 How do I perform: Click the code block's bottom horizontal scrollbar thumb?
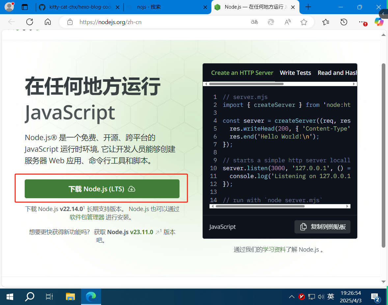click(260, 206)
